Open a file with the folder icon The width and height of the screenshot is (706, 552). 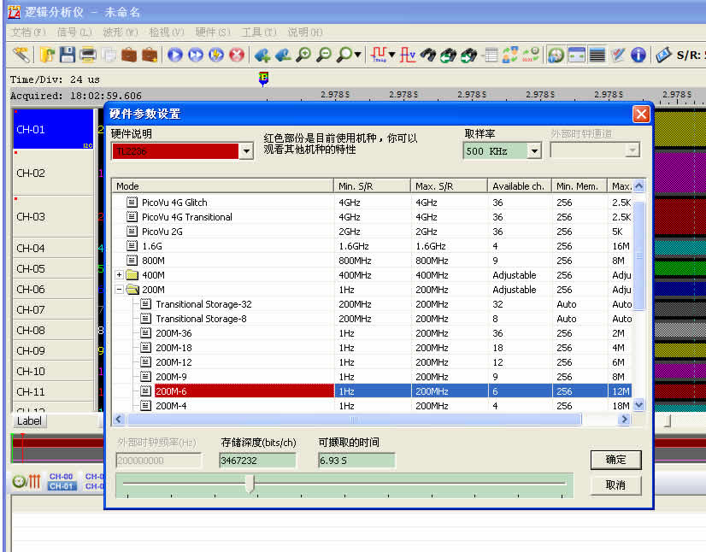(x=47, y=55)
